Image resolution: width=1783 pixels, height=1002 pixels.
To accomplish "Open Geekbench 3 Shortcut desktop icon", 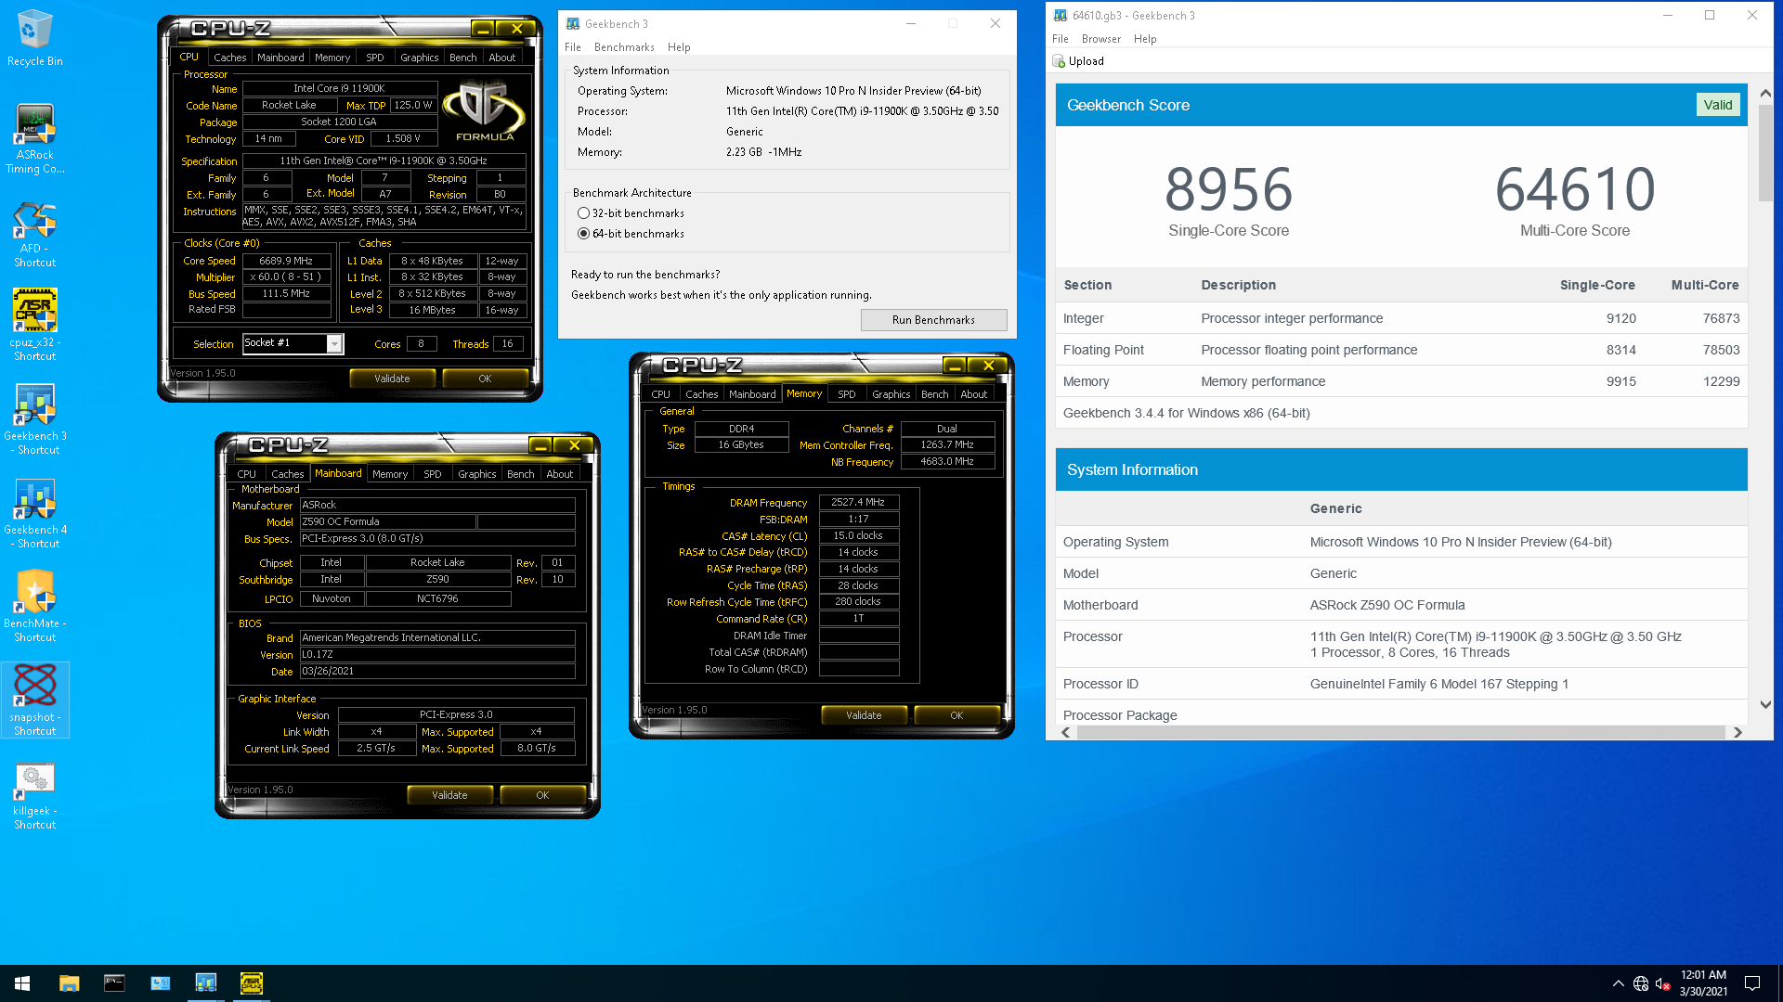I will 35,419.
